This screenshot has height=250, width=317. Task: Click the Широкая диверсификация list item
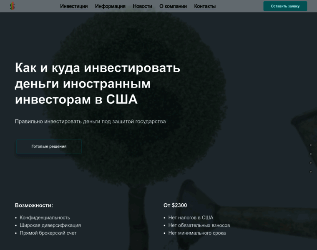click(x=50, y=225)
